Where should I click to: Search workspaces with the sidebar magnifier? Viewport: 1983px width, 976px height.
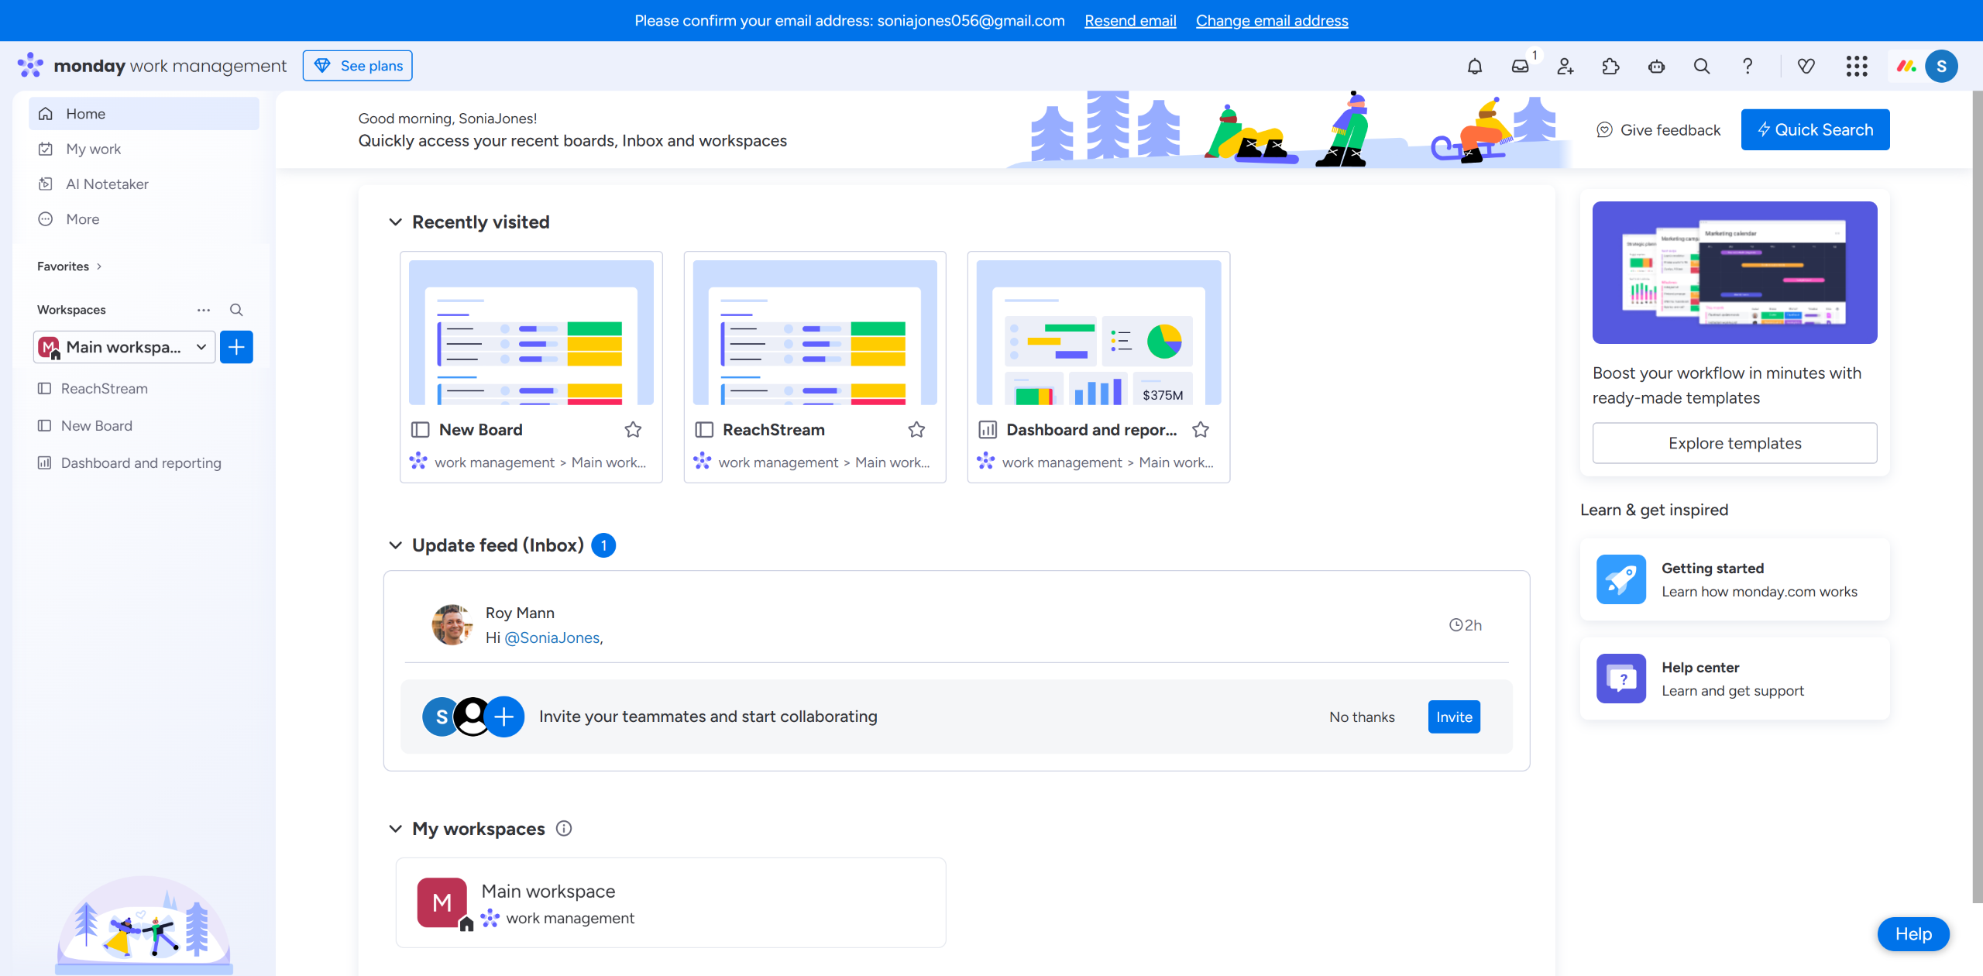[x=236, y=310]
